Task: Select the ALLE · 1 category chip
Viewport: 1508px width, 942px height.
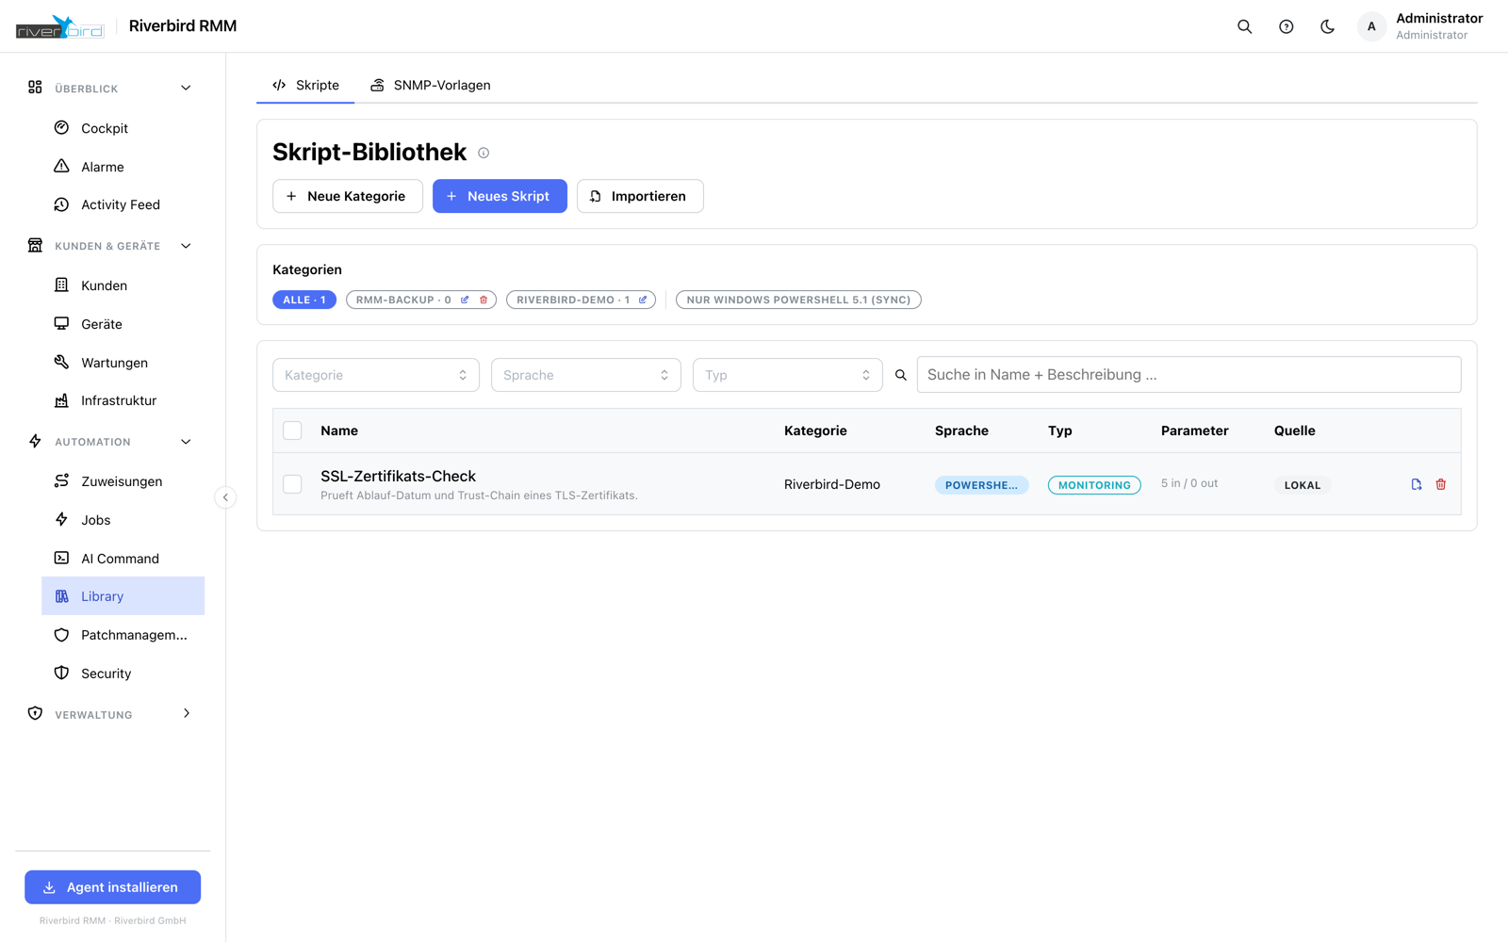Action: (x=304, y=300)
